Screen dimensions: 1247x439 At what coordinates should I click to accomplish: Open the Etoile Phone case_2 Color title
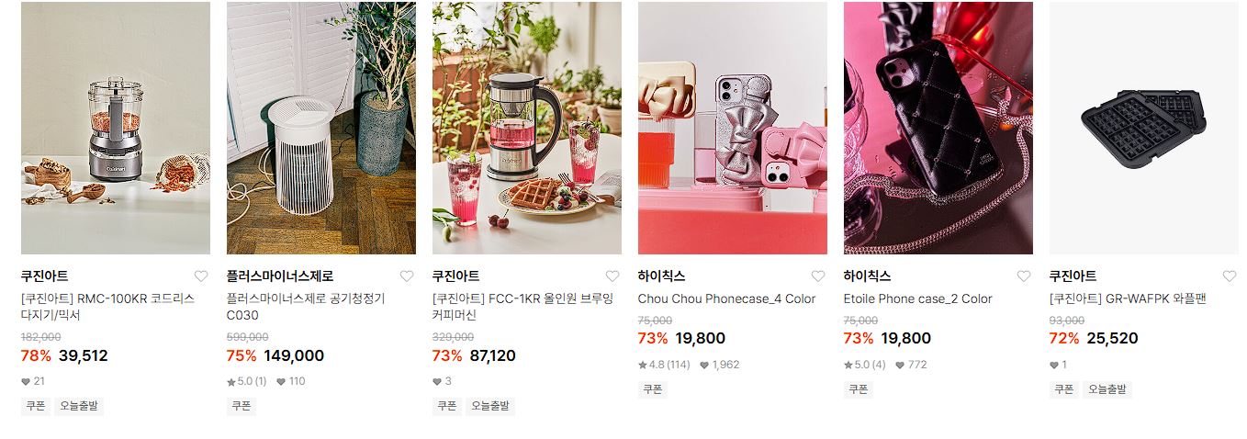918,298
